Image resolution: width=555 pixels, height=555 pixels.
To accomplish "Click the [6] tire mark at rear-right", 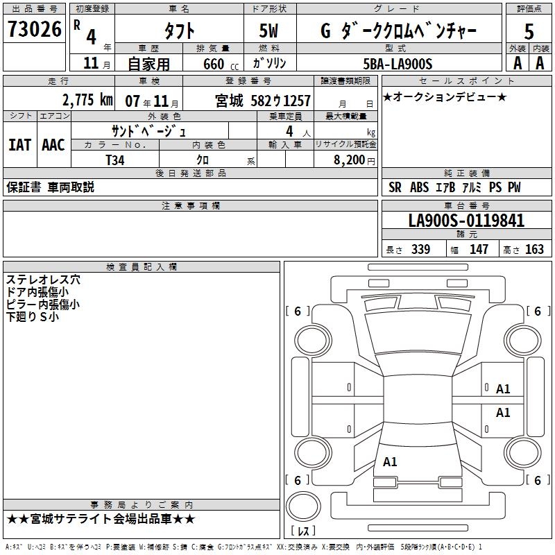I will (x=538, y=480).
